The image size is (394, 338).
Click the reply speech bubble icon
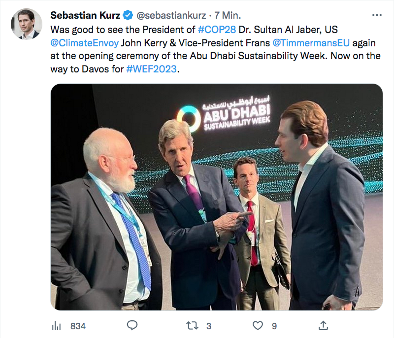(x=132, y=326)
